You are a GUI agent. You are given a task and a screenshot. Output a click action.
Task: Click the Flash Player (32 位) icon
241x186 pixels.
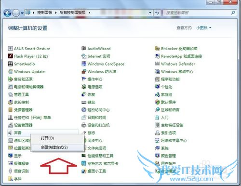tap(11, 56)
